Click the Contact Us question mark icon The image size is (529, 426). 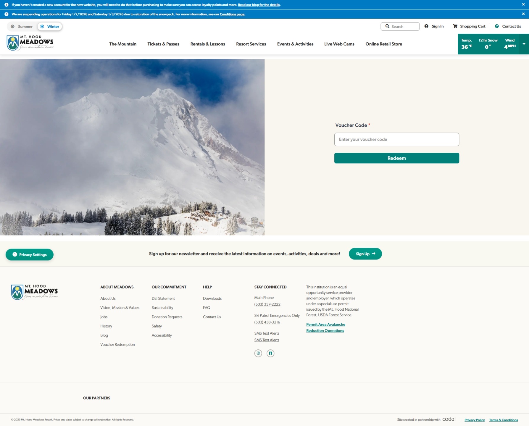pyautogui.click(x=497, y=26)
